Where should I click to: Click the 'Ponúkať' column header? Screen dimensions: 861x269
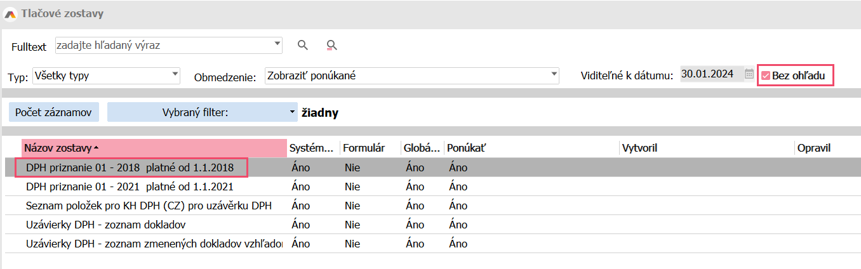pos(466,148)
